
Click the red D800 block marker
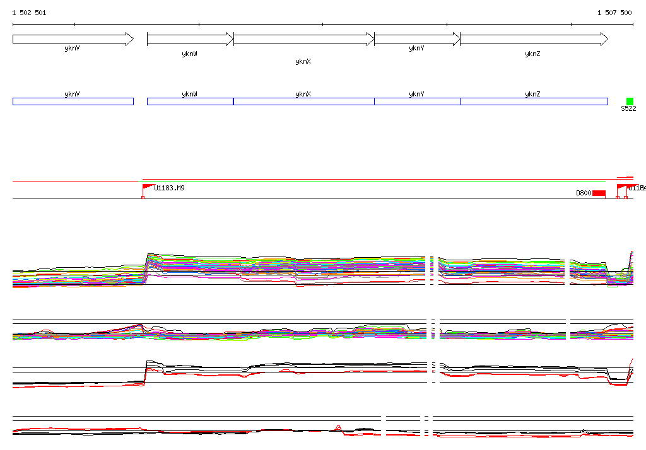pyautogui.click(x=599, y=193)
